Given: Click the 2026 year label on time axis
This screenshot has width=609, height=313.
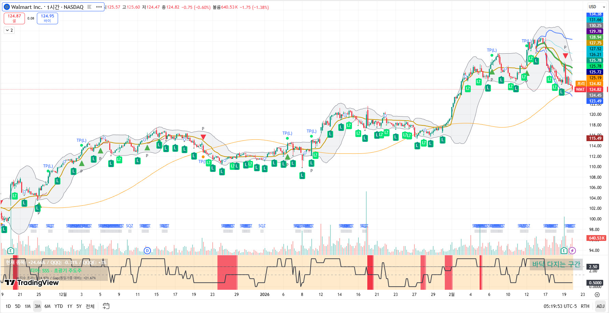Looking at the screenshot, I should click(x=265, y=295).
